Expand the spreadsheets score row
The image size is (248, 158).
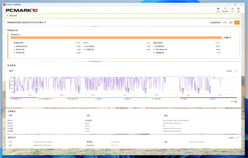84,46
